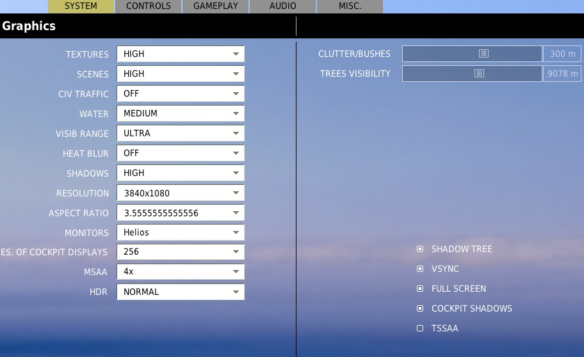
Task: Open the MONITORS dropdown set to Helios
Action: tap(181, 232)
